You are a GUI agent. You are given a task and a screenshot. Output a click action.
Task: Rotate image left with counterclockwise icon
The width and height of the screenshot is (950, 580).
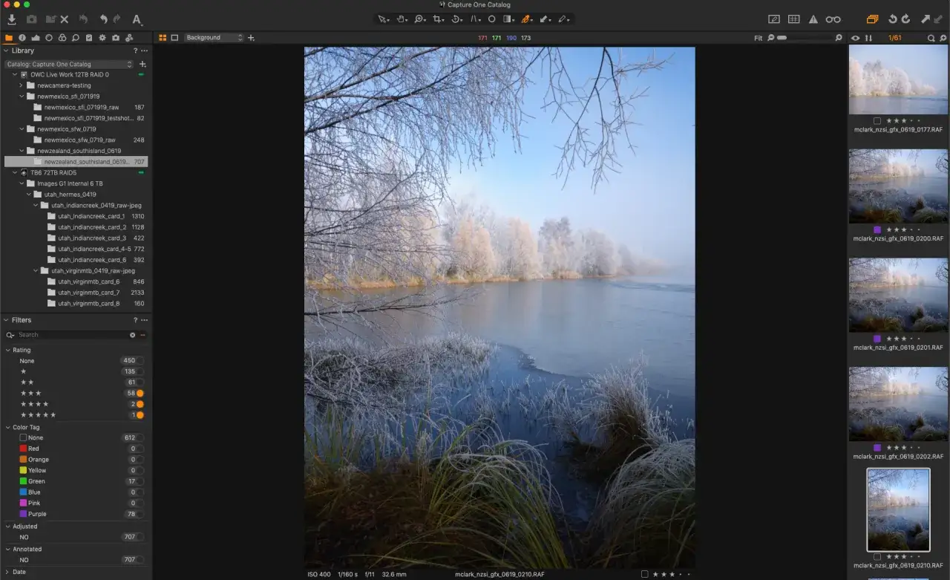893,19
